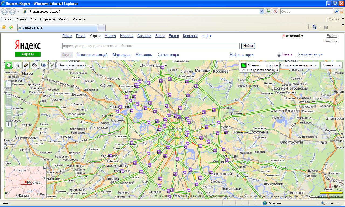Screen dimensions: 345x207
Task: Open the Выбрать город link
Action: click(x=241, y=55)
